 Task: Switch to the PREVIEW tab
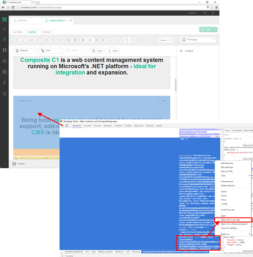coord(46,32)
